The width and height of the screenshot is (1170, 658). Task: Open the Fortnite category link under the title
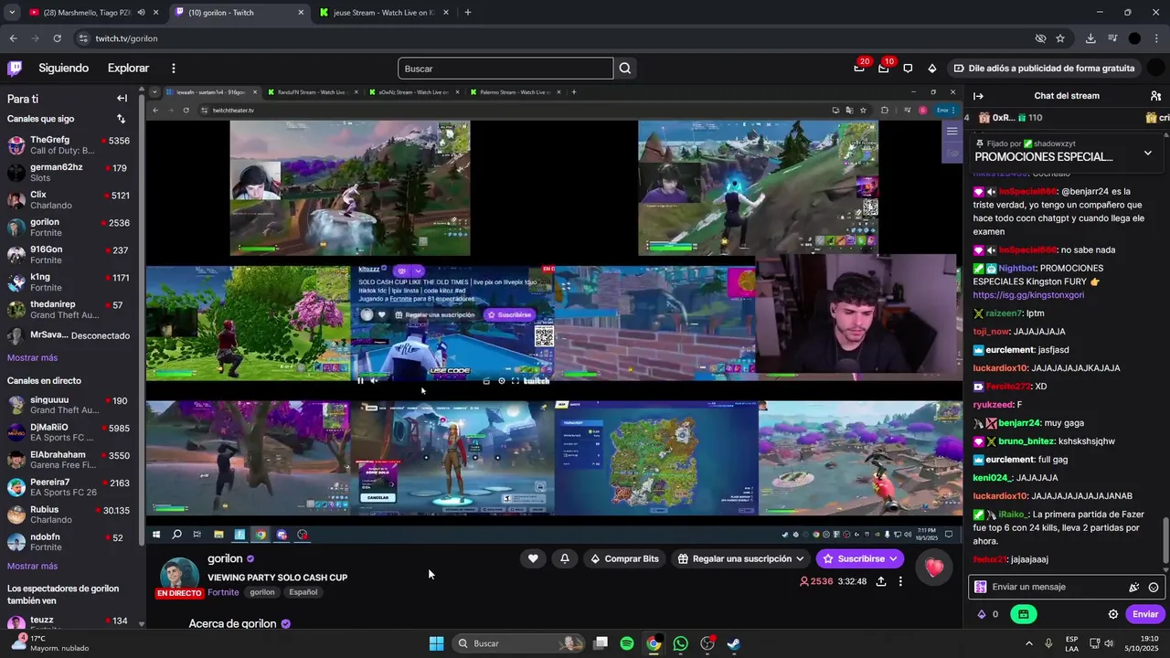[x=223, y=592]
